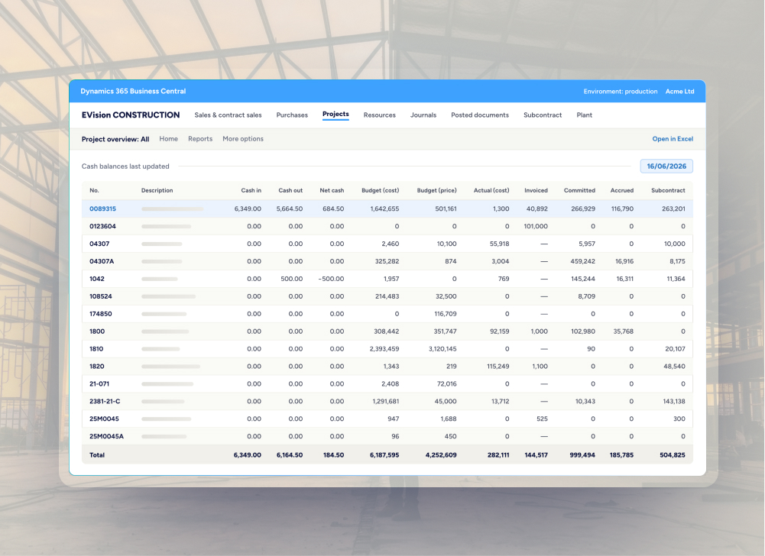Select the Projects tab
Screen dimensions: 765x556
click(x=335, y=114)
